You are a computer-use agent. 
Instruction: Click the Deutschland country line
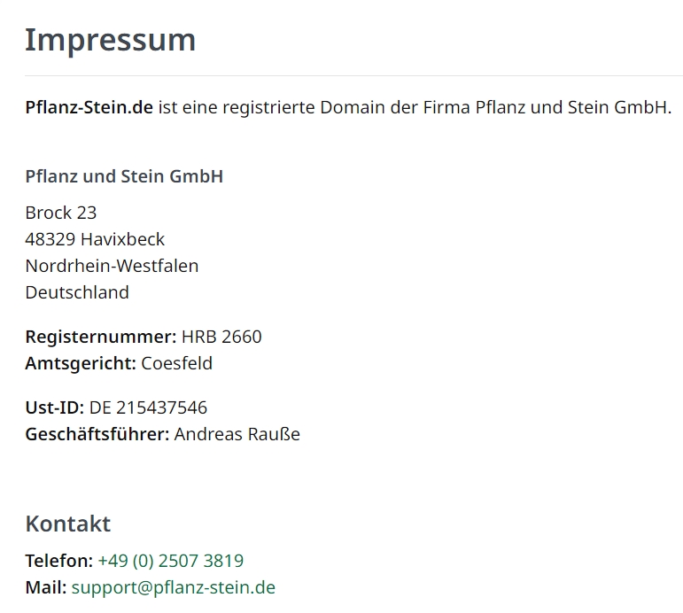pyautogui.click(x=77, y=292)
